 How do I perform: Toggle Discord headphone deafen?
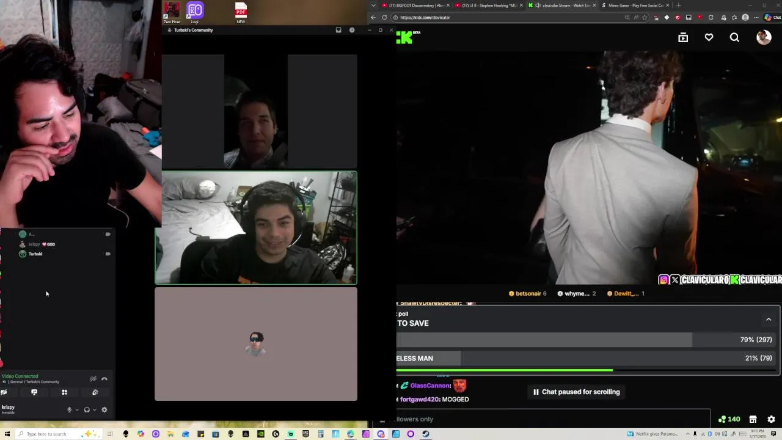(87, 410)
